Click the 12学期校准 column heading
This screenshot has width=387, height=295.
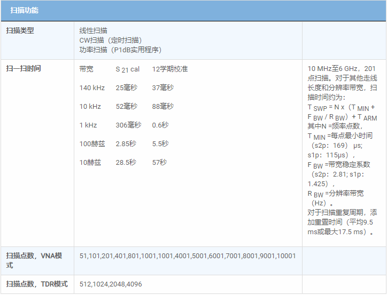[x=169, y=69]
